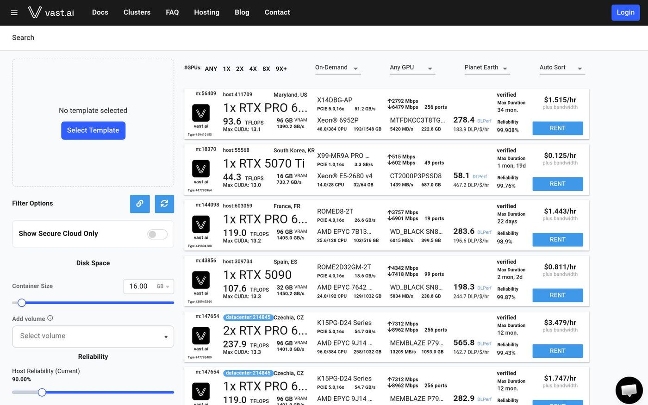Image resolution: width=648 pixels, height=405 pixels.
Task: Copy filter link with the chain icon
Action: click(x=140, y=204)
